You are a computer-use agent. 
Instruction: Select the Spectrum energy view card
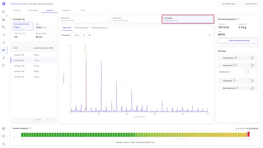click(136, 19)
